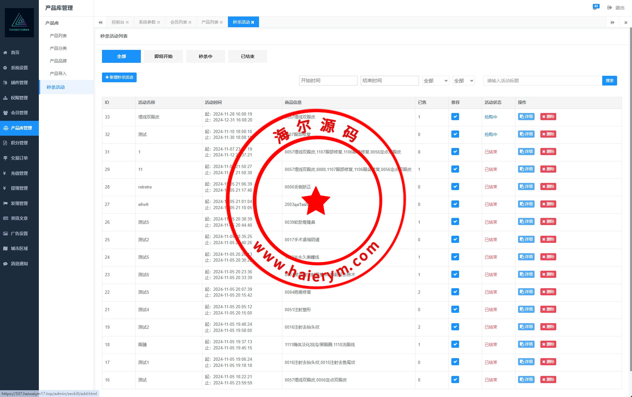Toggle the 推荐 checkbox for activity ID 16

455,380
